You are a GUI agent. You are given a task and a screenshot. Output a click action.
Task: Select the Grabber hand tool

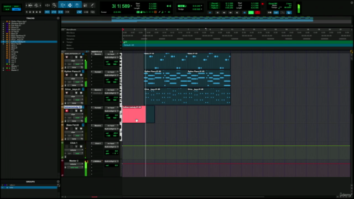tap(77, 5)
